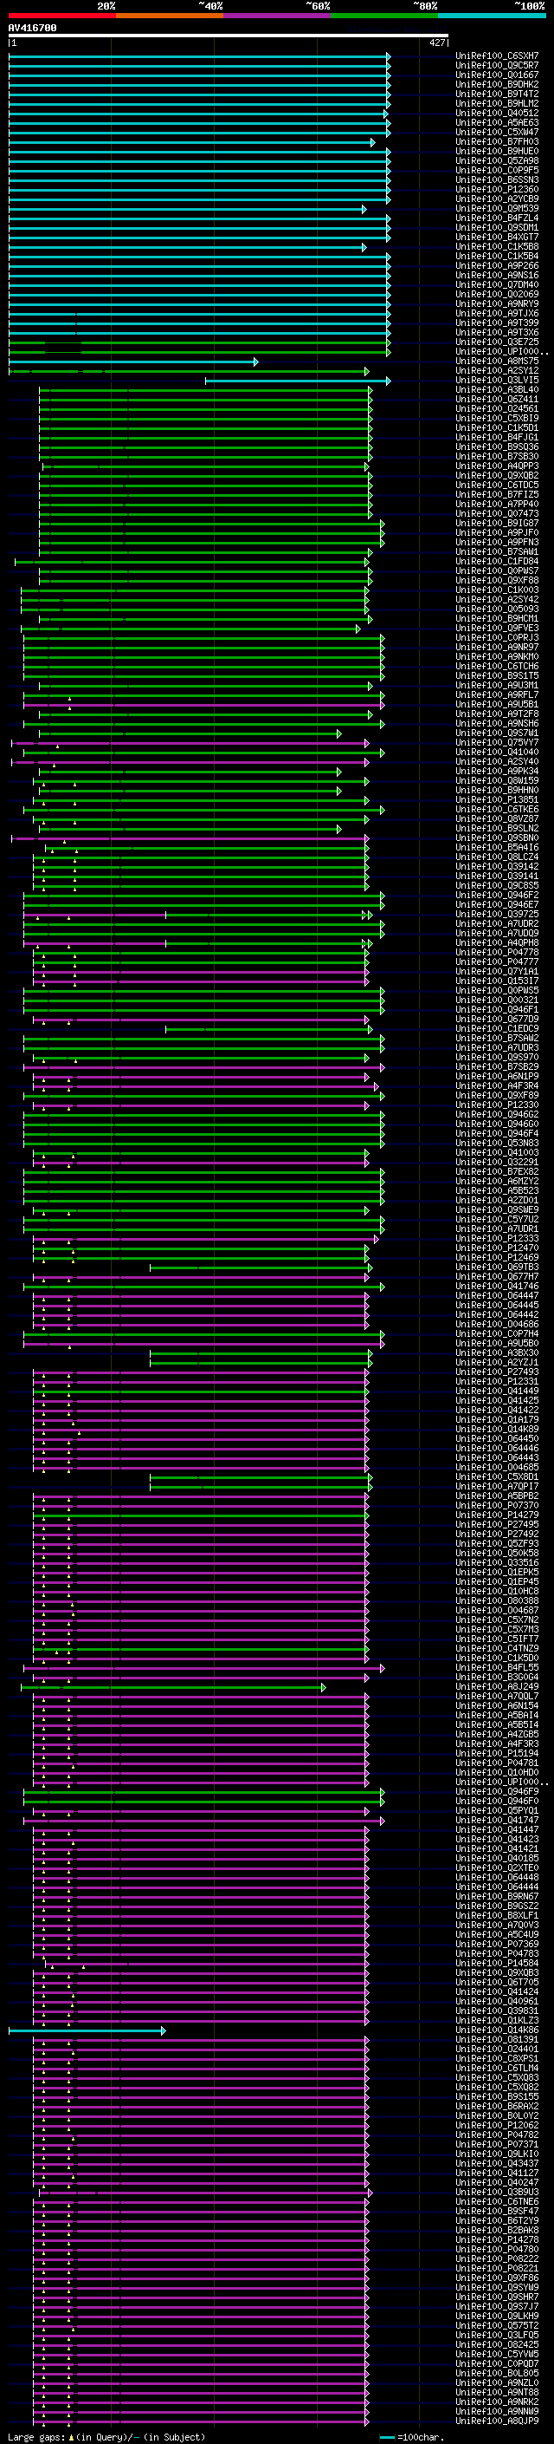The height and width of the screenshot is (2444, 554).
Task: Click hit label UniRef100_Q40961
Action: coord(497,2002)
